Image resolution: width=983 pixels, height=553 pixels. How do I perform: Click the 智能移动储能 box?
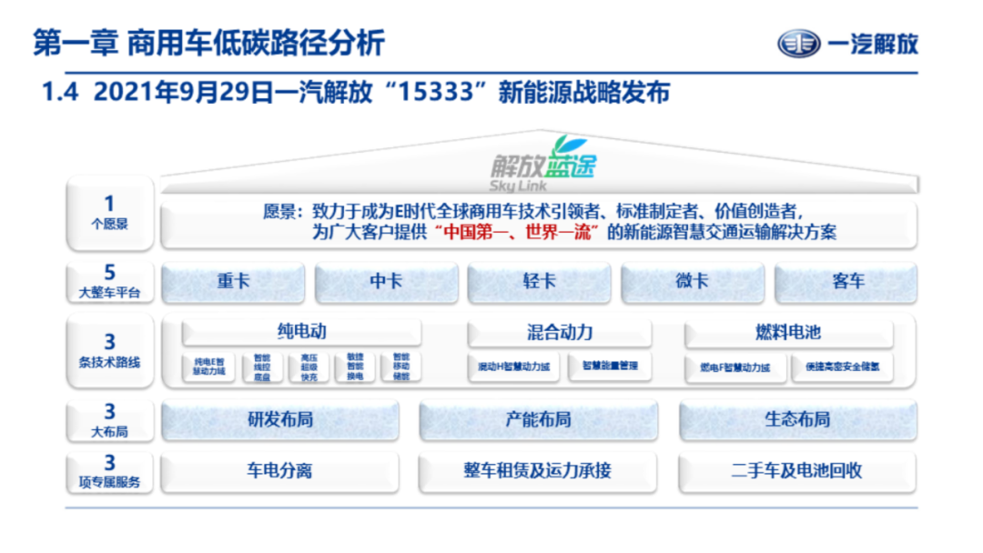401,367
